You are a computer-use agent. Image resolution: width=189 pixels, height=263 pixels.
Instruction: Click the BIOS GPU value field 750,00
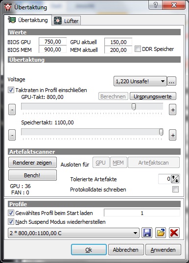click(53, 42)
